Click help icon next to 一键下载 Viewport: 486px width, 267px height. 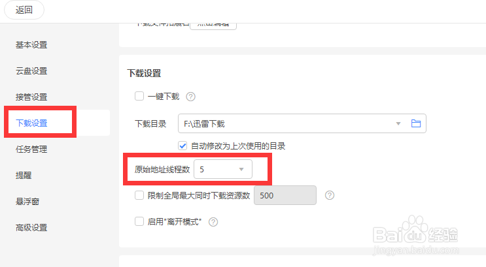191,97
